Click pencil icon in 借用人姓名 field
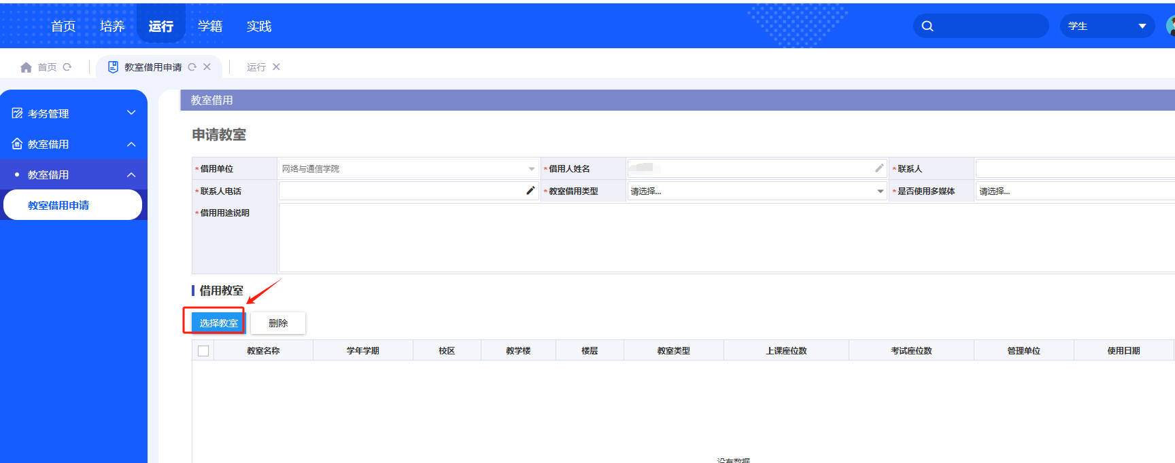 point(879,168)
